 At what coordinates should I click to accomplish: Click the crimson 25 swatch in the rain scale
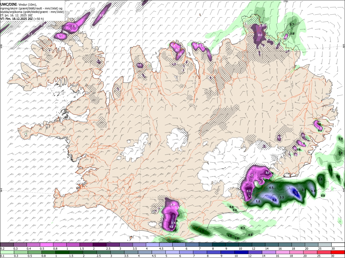click(324, 252)
